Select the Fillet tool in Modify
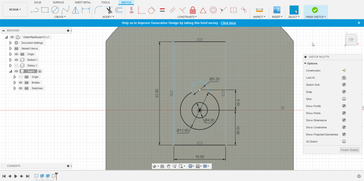The height and width of the screenshot is (181, 364). (98, 10)
